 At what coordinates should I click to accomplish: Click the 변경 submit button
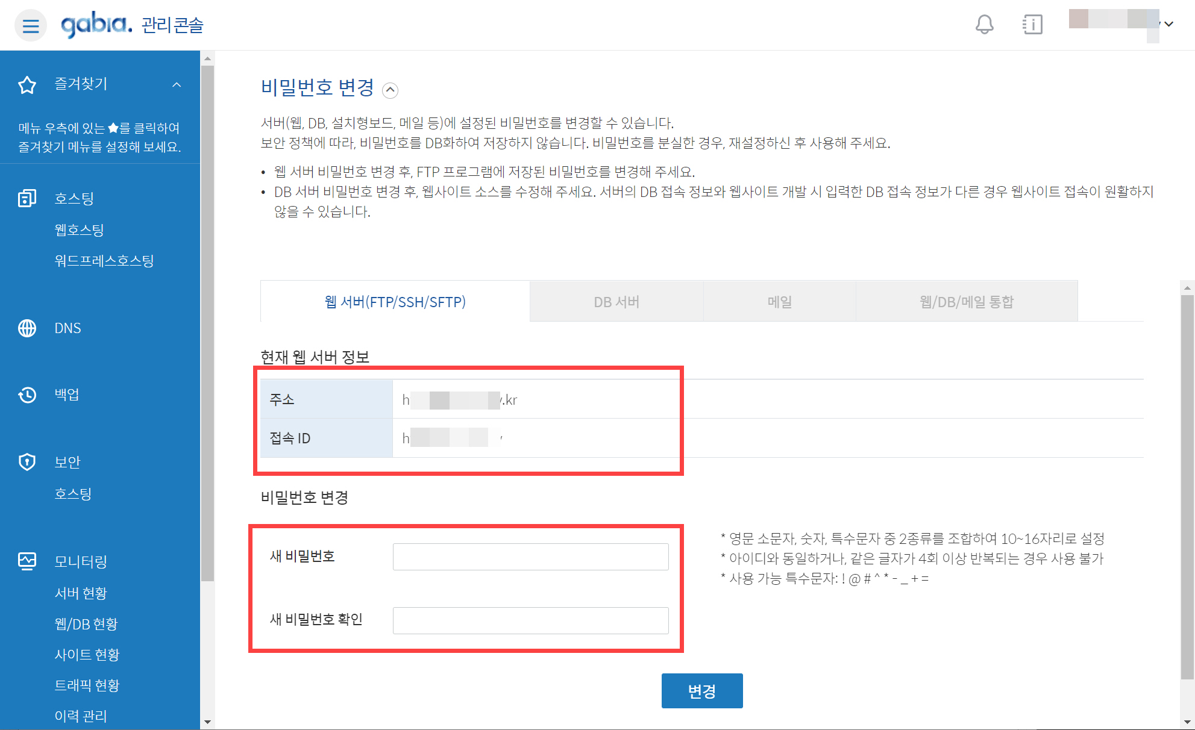coord(701,691)
